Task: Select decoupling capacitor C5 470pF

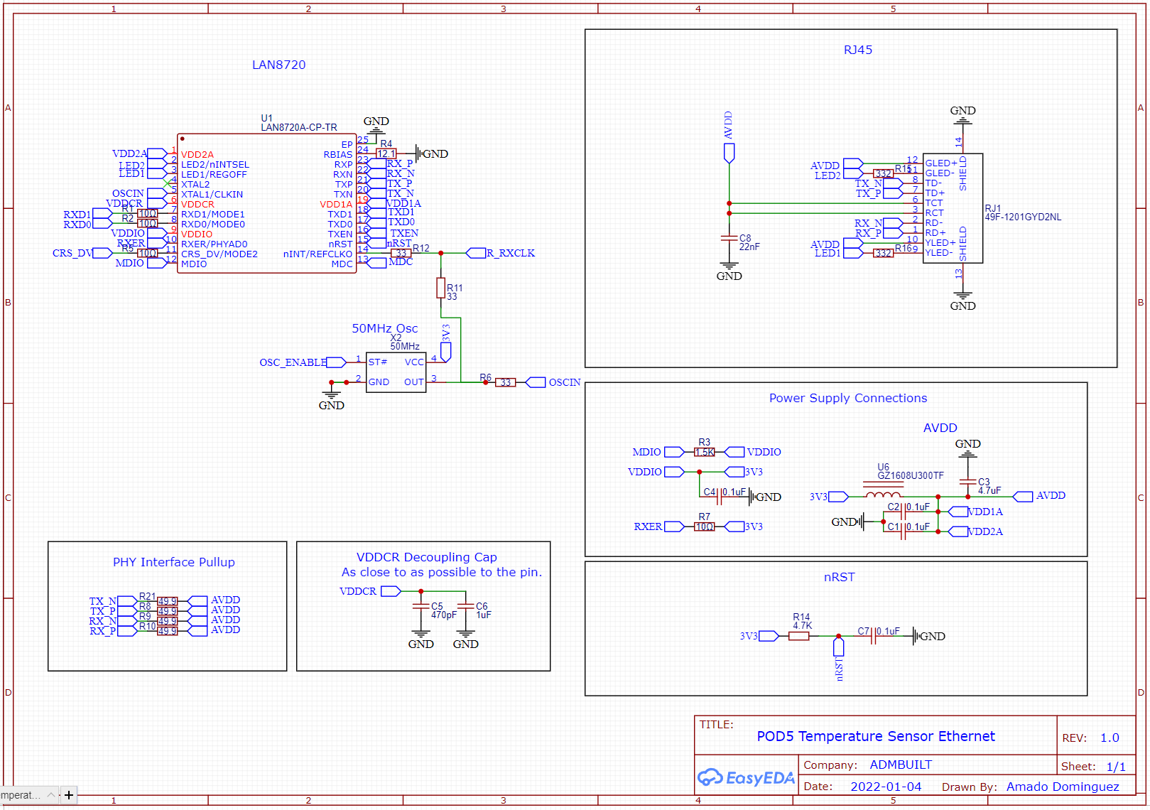Action: point(422,606)
